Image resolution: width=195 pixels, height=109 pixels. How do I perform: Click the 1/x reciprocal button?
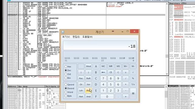133,84
